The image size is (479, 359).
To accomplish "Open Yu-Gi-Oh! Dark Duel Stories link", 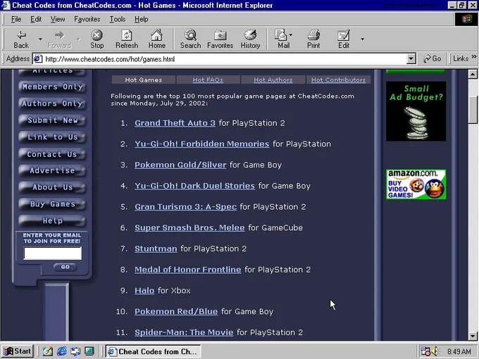I will click(x=194, y=186).
